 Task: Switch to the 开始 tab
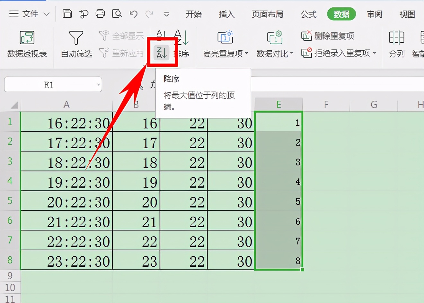(x=194, y=14)
